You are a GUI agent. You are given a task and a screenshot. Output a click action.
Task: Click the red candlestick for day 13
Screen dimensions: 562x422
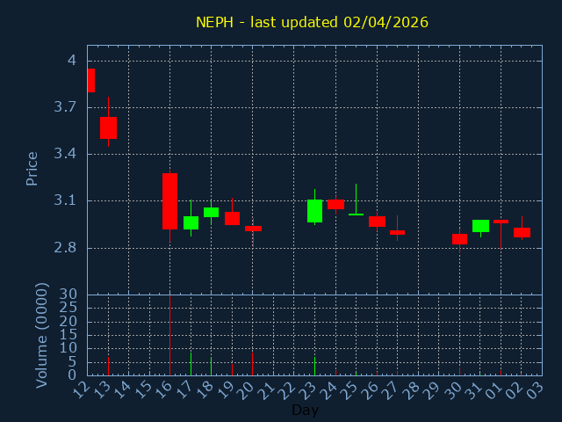pos(108,127)
